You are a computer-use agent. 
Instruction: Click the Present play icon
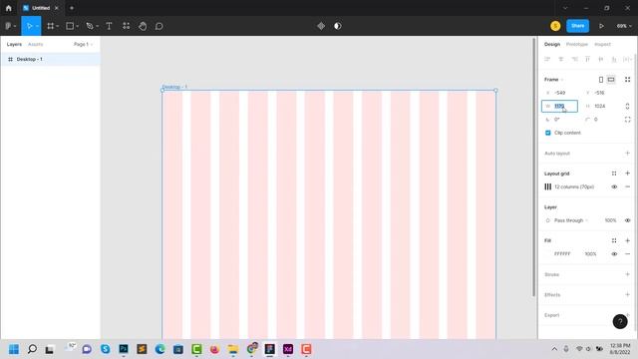[601, 26]
